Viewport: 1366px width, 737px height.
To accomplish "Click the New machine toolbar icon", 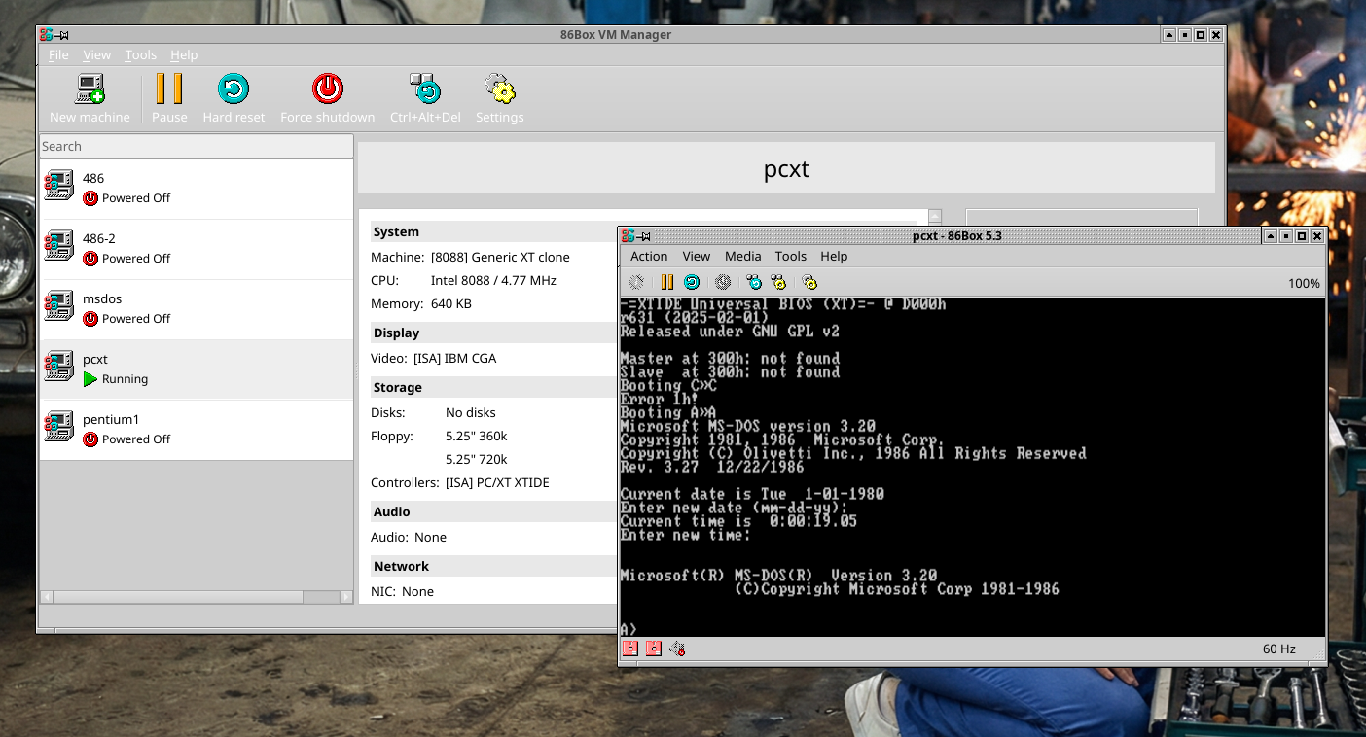I will [x=90, y=89].
